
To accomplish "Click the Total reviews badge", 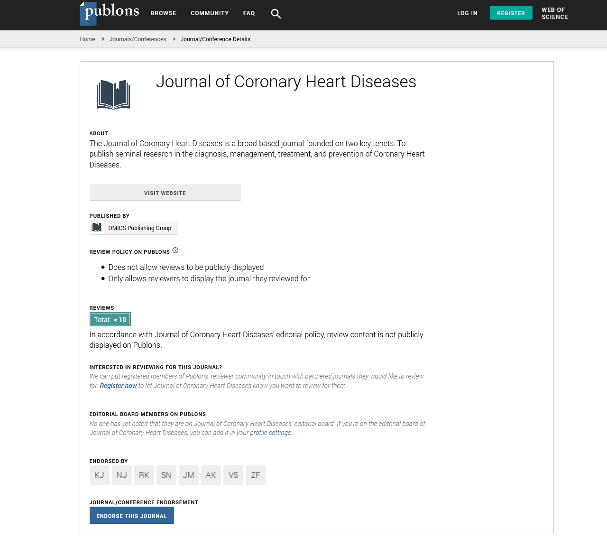I will pyautogui.click(x=110, y=320).
